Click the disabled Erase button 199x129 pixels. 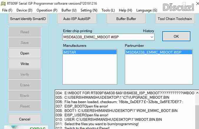pos(25,85)
